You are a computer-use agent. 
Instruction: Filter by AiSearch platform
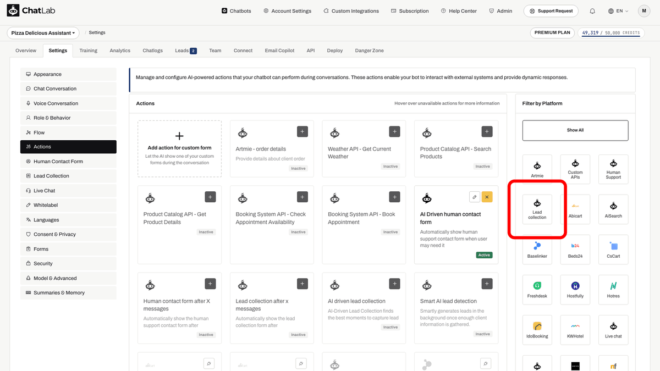click(613, 209)
